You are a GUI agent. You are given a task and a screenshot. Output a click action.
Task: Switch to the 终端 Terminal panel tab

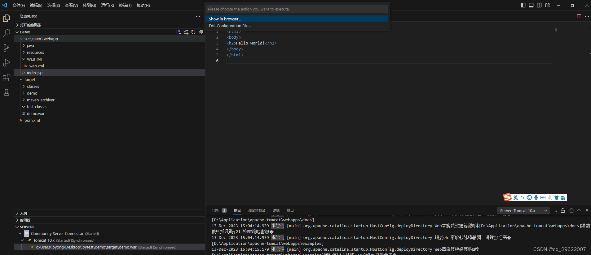click(276, 210)
